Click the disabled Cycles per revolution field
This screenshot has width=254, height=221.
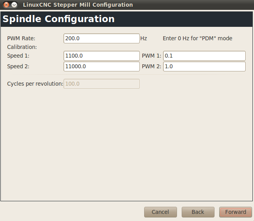(102, 84)
